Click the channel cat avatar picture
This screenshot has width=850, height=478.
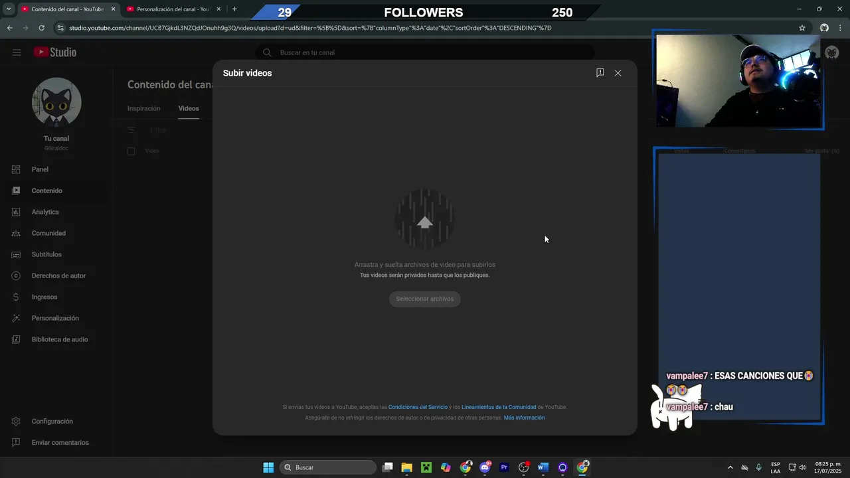pyautogui.click(x=56, y=102)
